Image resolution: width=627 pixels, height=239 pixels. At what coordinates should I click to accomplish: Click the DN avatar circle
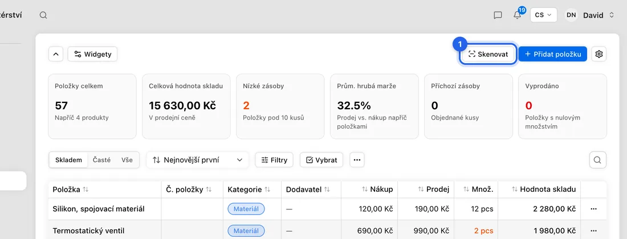(571, 15)
